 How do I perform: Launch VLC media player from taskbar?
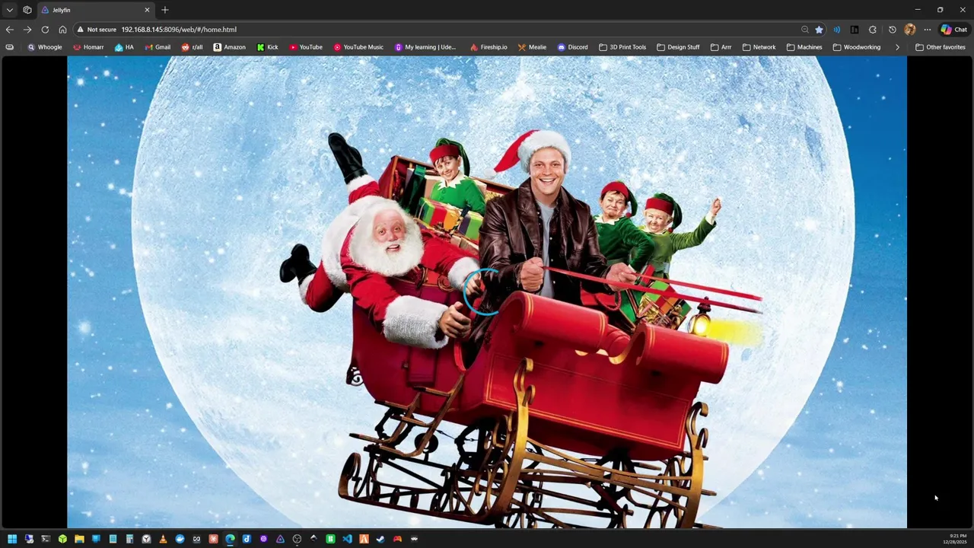point(163,539)
